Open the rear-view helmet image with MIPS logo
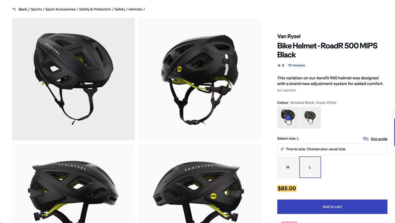Viewport: 395px width, 223px height. click(200, 79)
